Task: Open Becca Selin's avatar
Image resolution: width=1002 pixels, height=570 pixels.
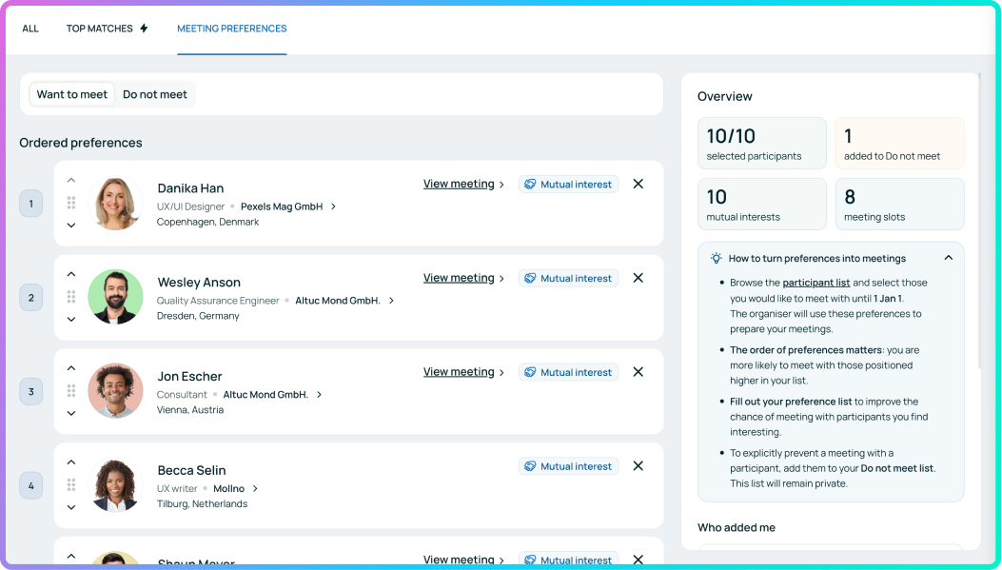Action: click(116, 485)
